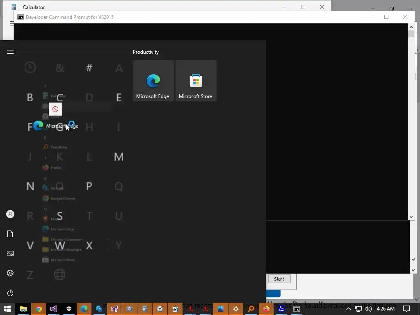Jump to letter M in apps list
The height and width of the screenshot is (315, 420).
[119, 157]
